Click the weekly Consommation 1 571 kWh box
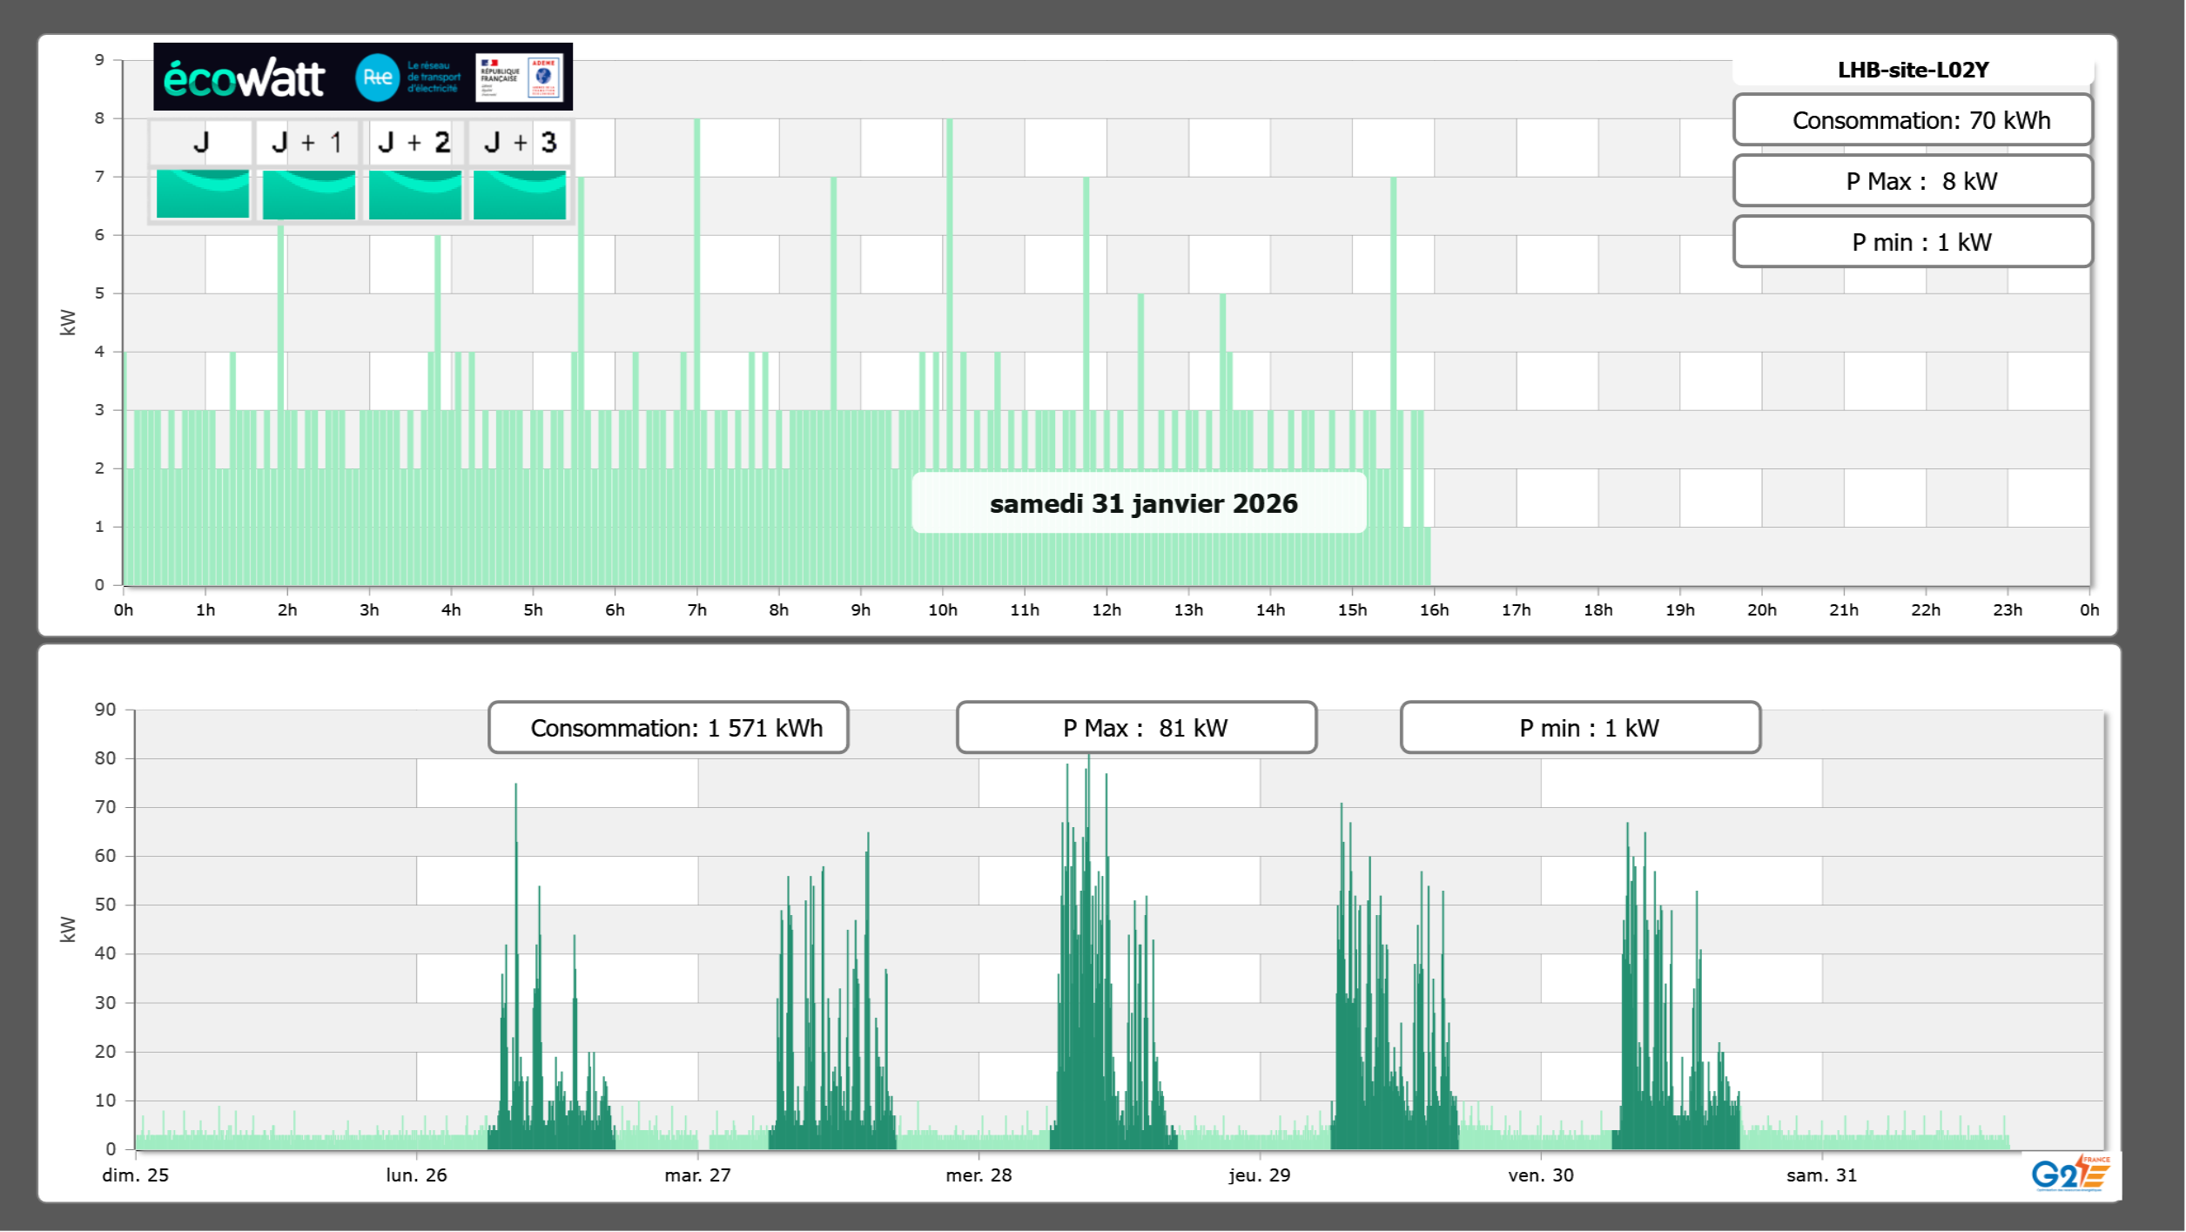 [668, 727]
